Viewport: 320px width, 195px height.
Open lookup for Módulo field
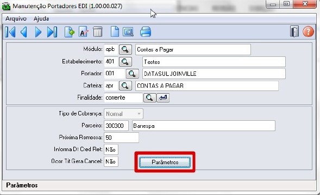[x=126, y=49]
